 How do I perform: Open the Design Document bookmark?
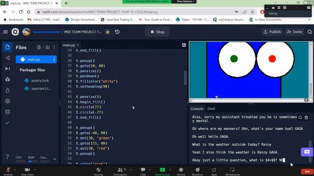tap(80, 20)
